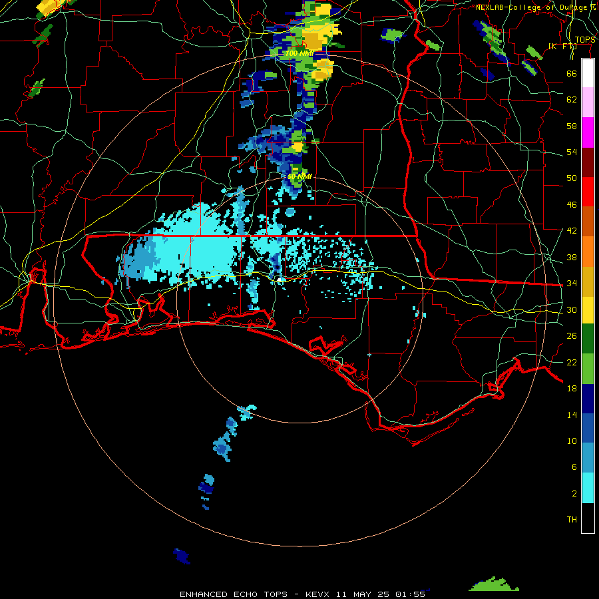This screenshot has width=599, height=599.
Task: Click the bright red scale swatch
Action: [588, 192]
